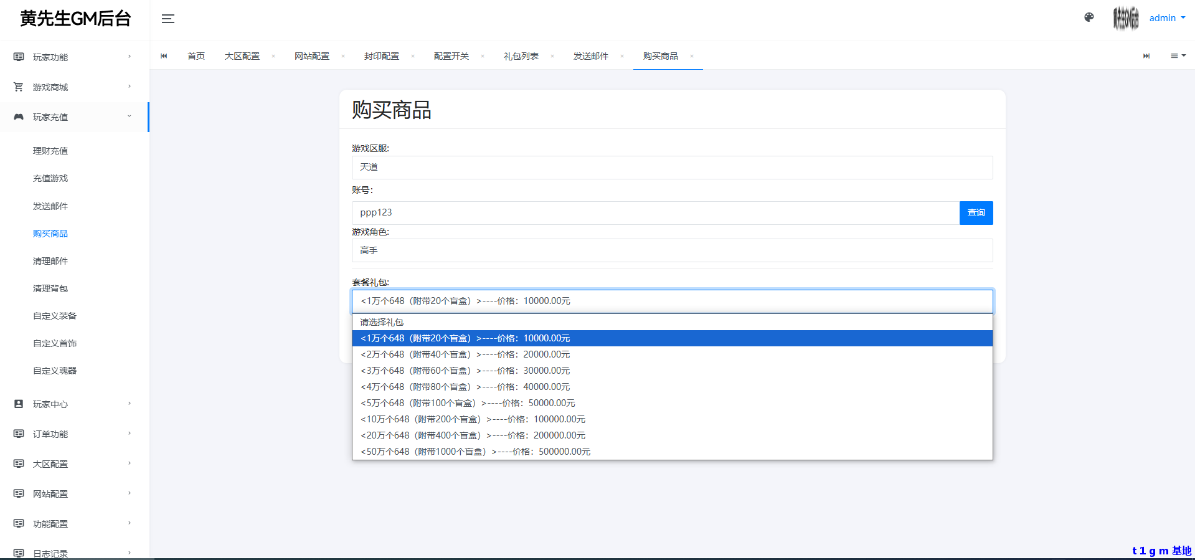Toggle the sidebar hamburger menu icon
Viewport: 1195px width, 560px height.
coord(168,19)
